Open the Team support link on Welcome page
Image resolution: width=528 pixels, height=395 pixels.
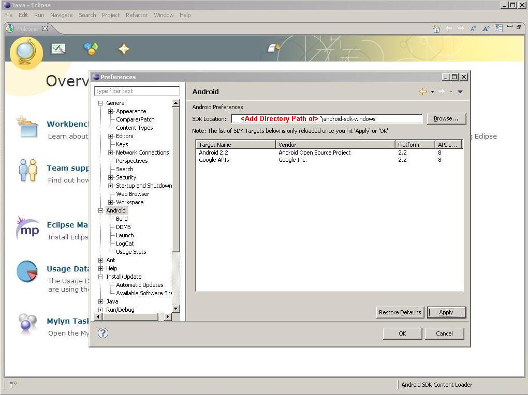pyautogui.click(x=67, y=168)
